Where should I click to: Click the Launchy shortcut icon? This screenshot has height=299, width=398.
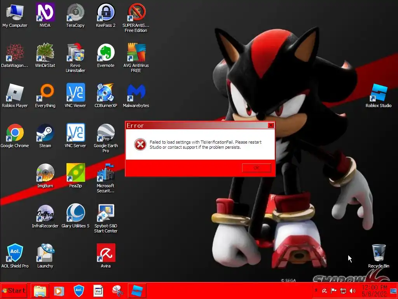45,256
